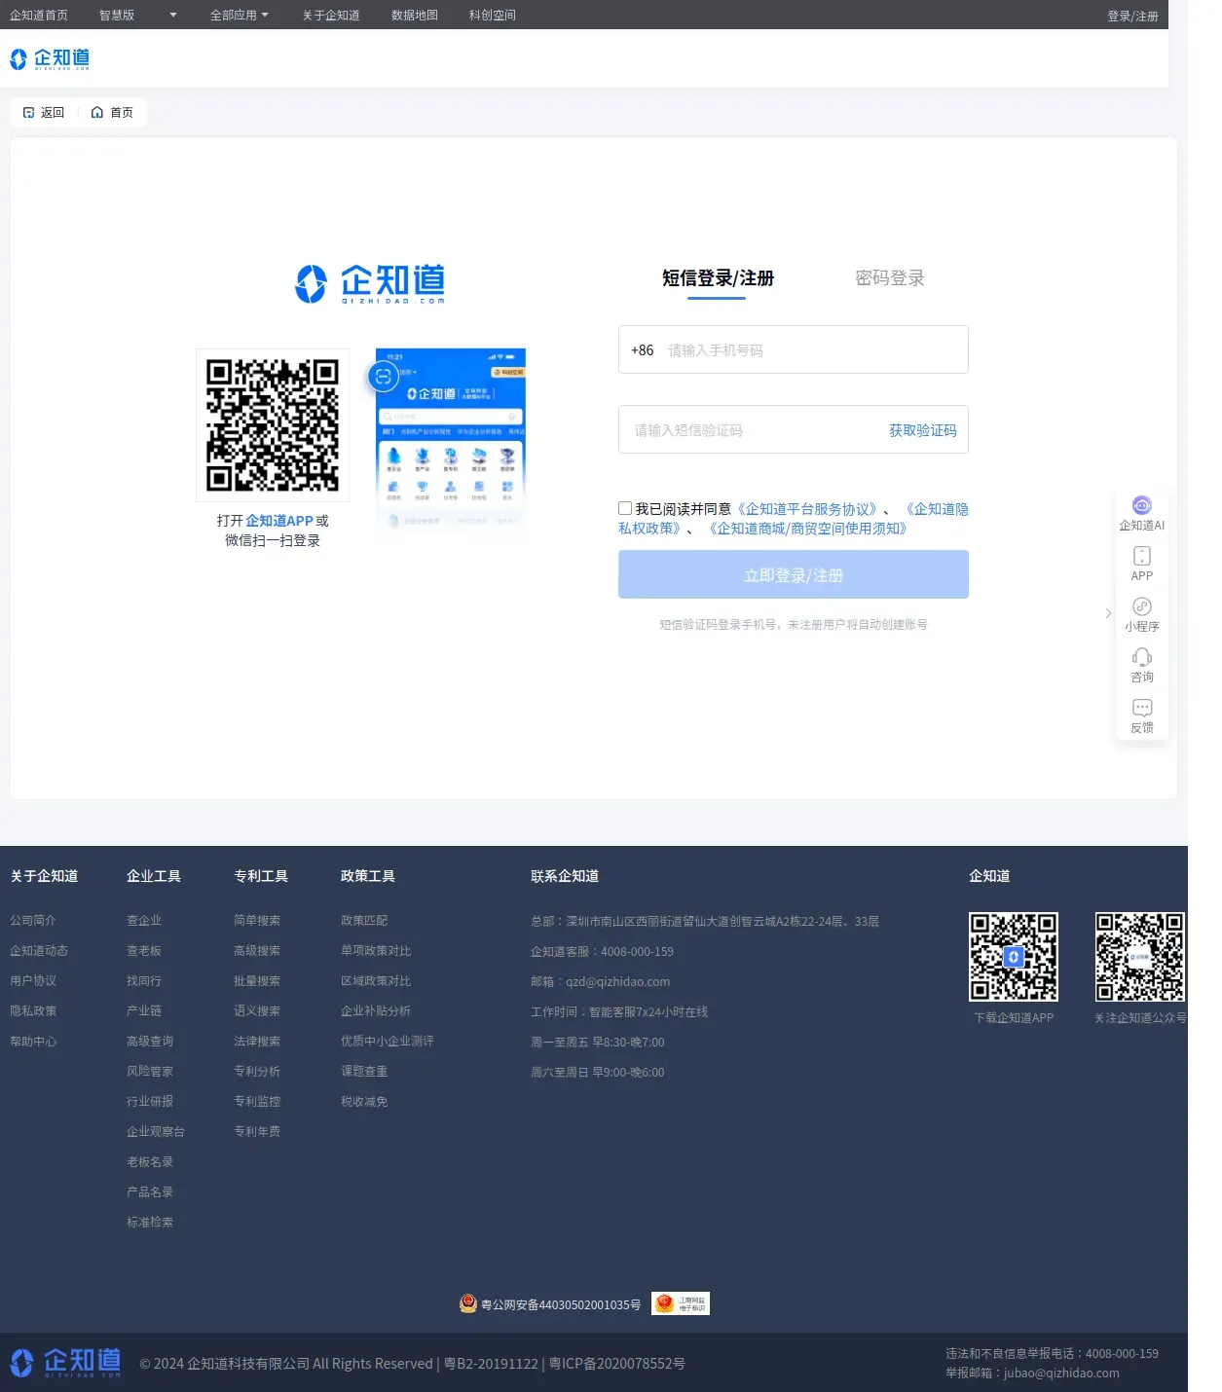Open the 企知道AI assistant icon
The height and width of the screenshot is (1392, 1222).
coord(1142,505)
